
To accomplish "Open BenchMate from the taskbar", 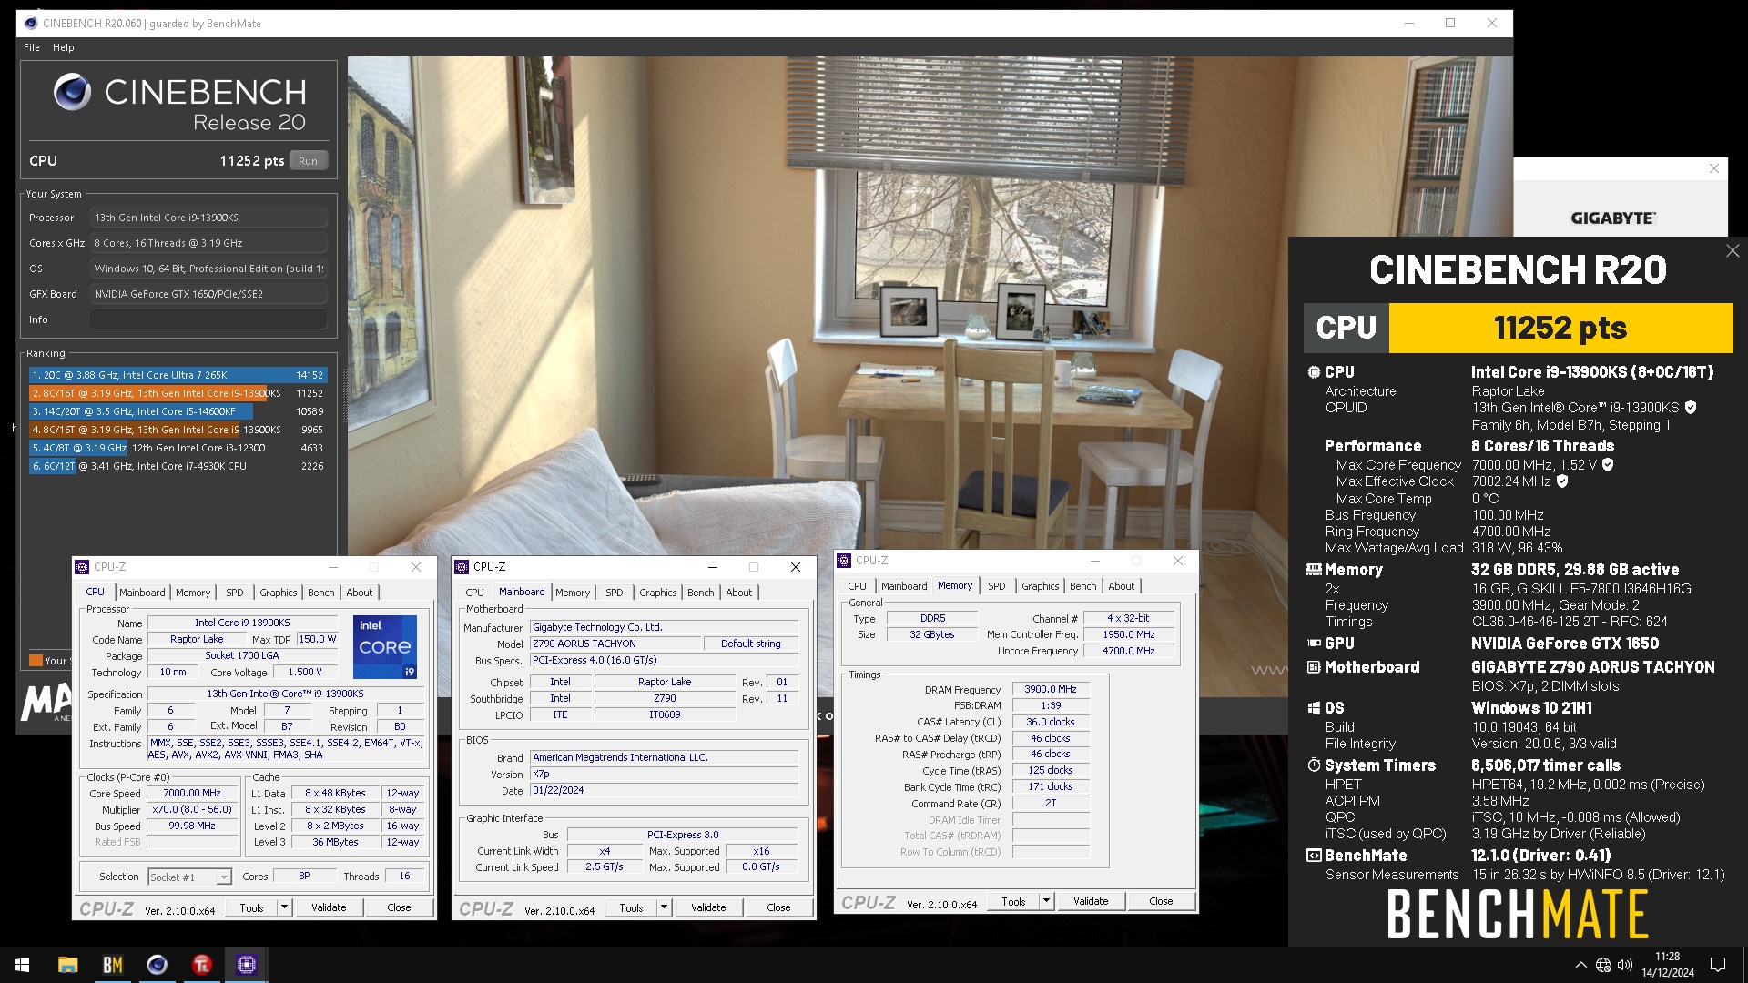I will (113, 965).
